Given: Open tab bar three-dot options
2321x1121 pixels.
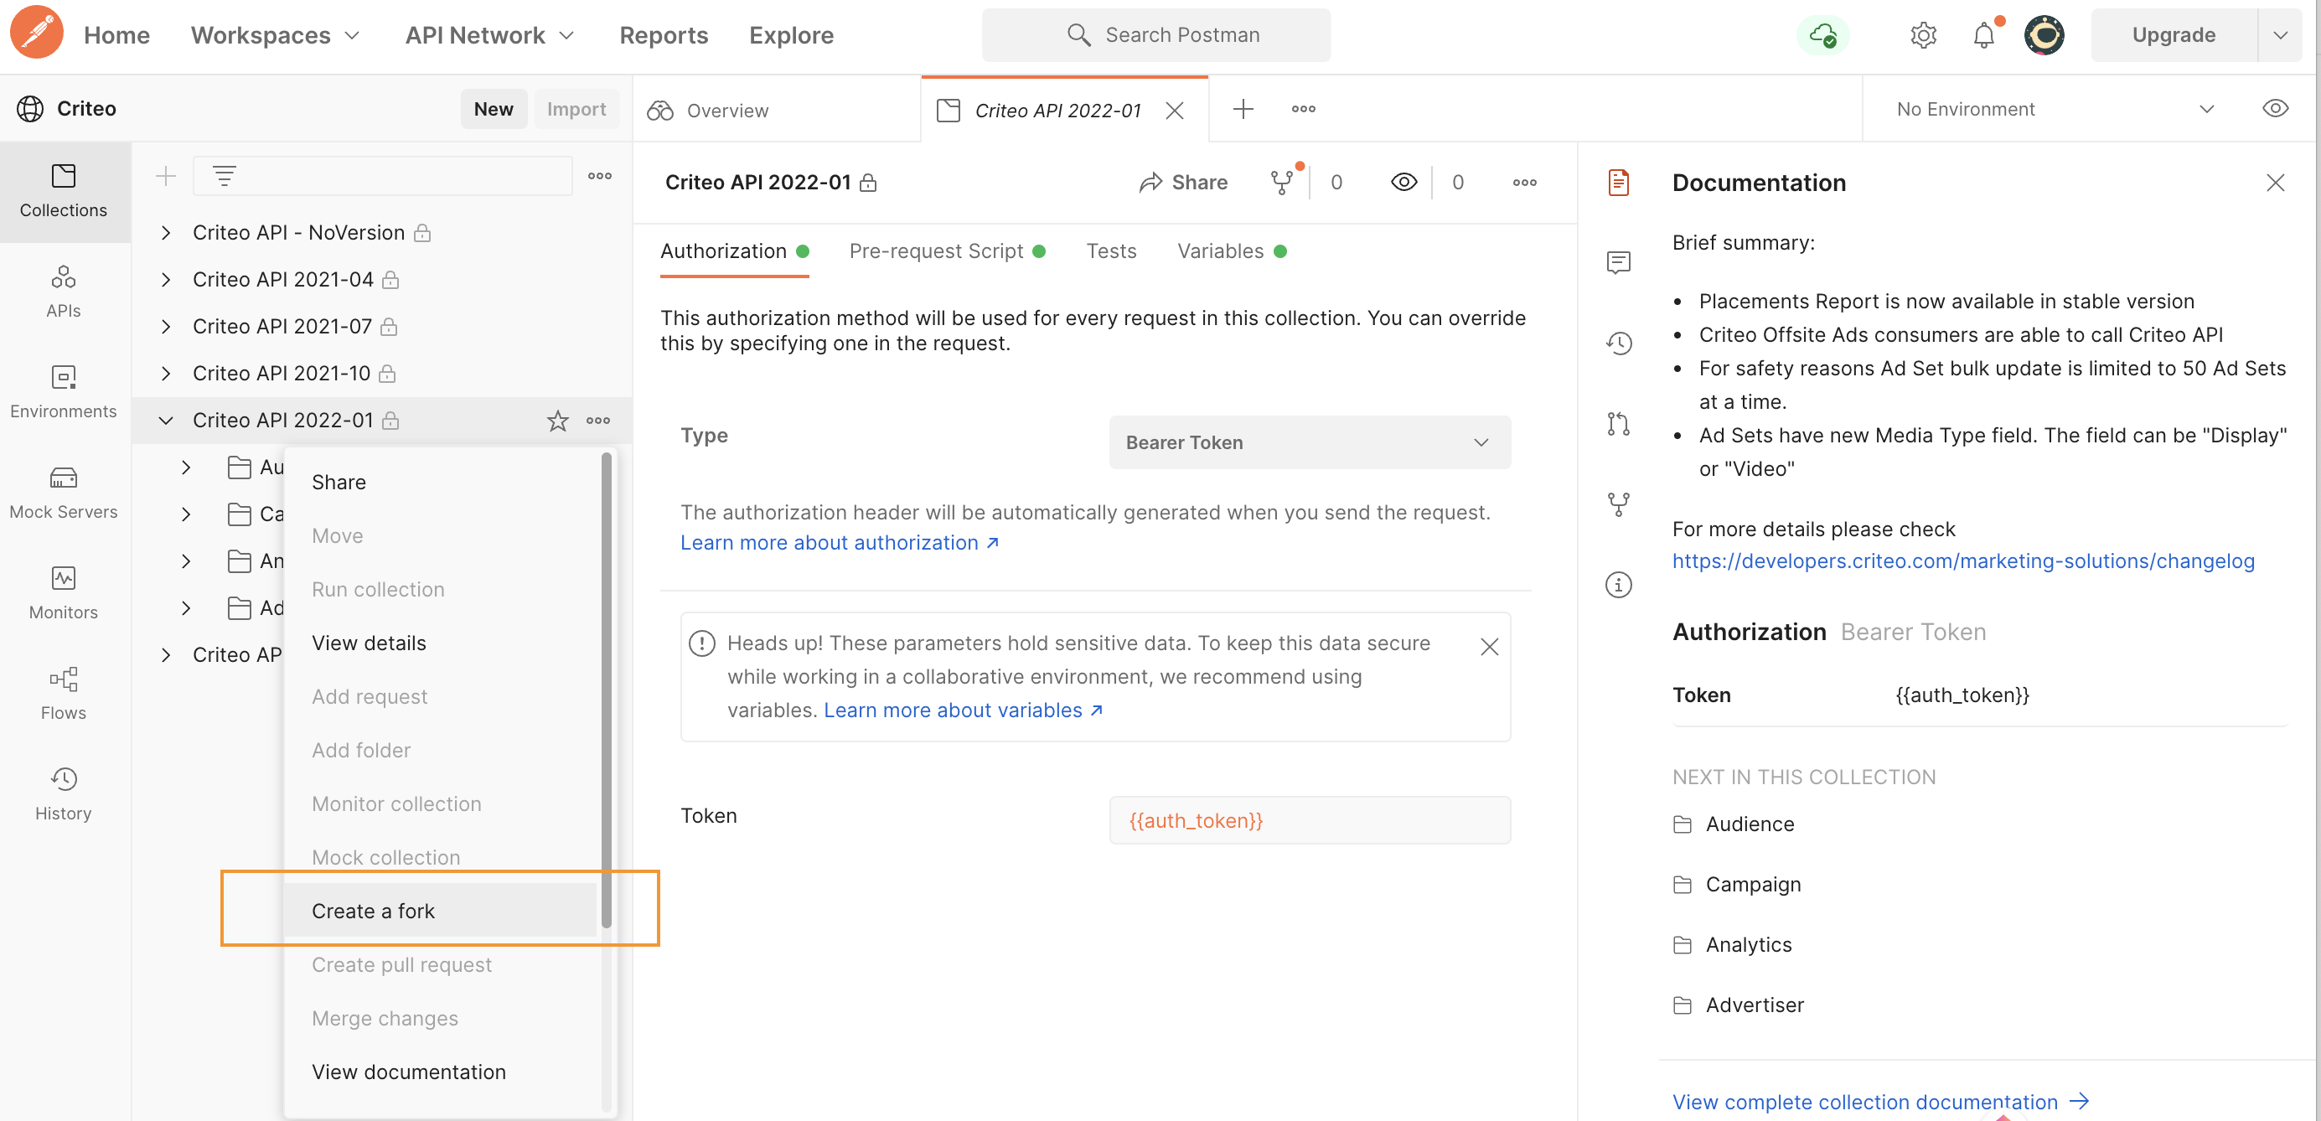Looking at the screenshot, I should coord(1304,109).
